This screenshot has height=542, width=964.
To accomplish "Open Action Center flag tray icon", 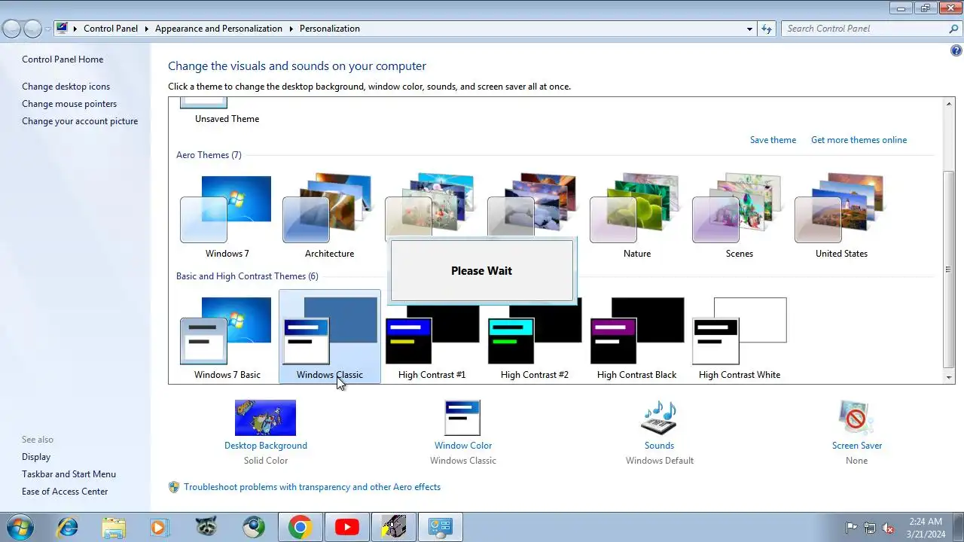I will 852,528.
